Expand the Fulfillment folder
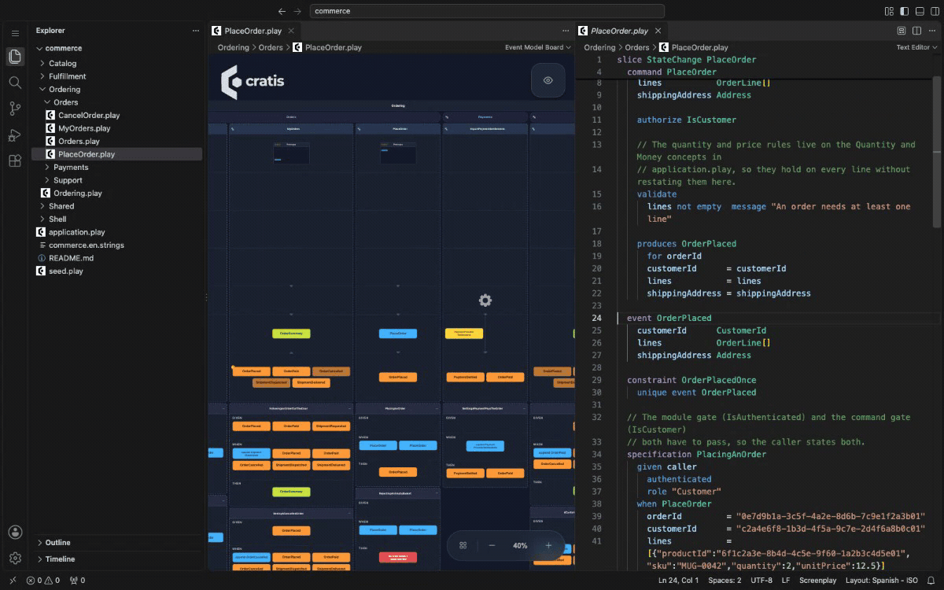Screen dimensions: 944x590 (x=116, y=76)
